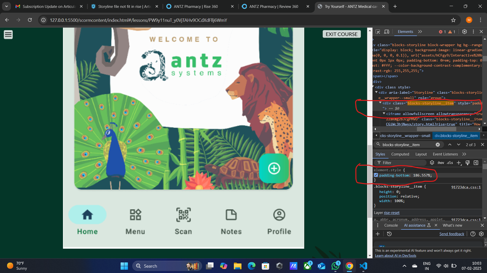The height and width of the screenshot is (273, 487).
Task: Toggle rendering emulations paintbrush icon
Action: point(467,163)
